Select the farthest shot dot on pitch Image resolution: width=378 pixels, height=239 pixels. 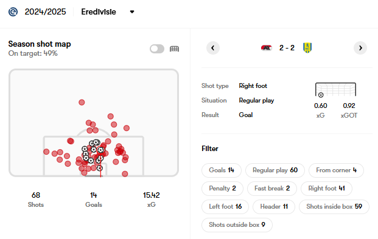coord(82,103)
